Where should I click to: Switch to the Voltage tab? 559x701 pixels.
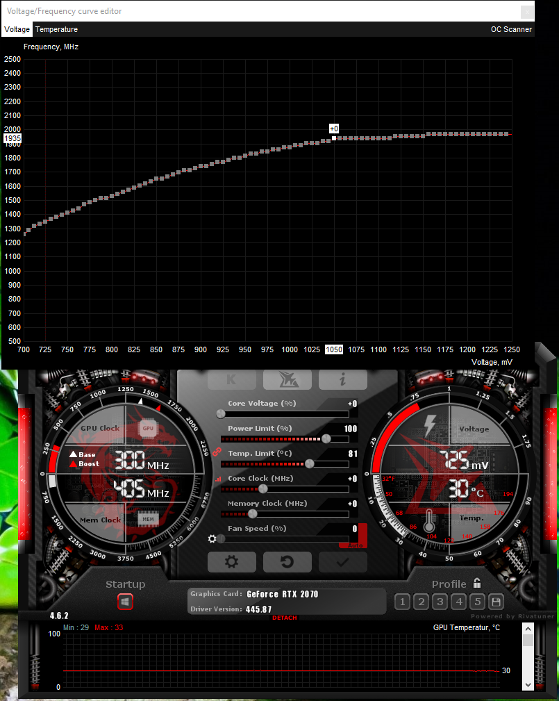17,29
